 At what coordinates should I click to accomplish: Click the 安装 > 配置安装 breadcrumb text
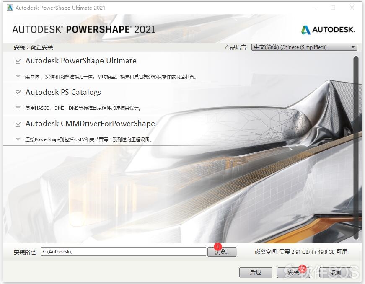point(33,47)
